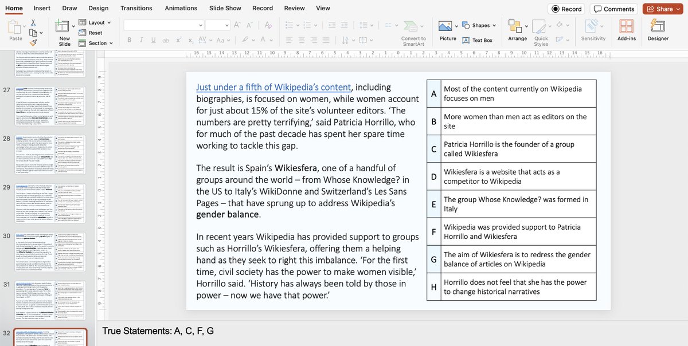Click the Record button at top right
Viewport: 688px width, 346px height.
(x=566, y=9)
